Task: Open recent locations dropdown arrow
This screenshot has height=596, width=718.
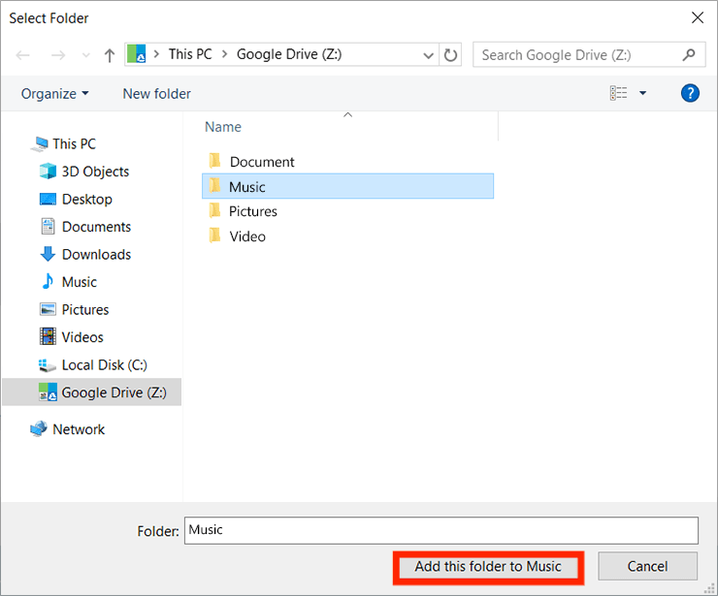Action: coord(85,56)
